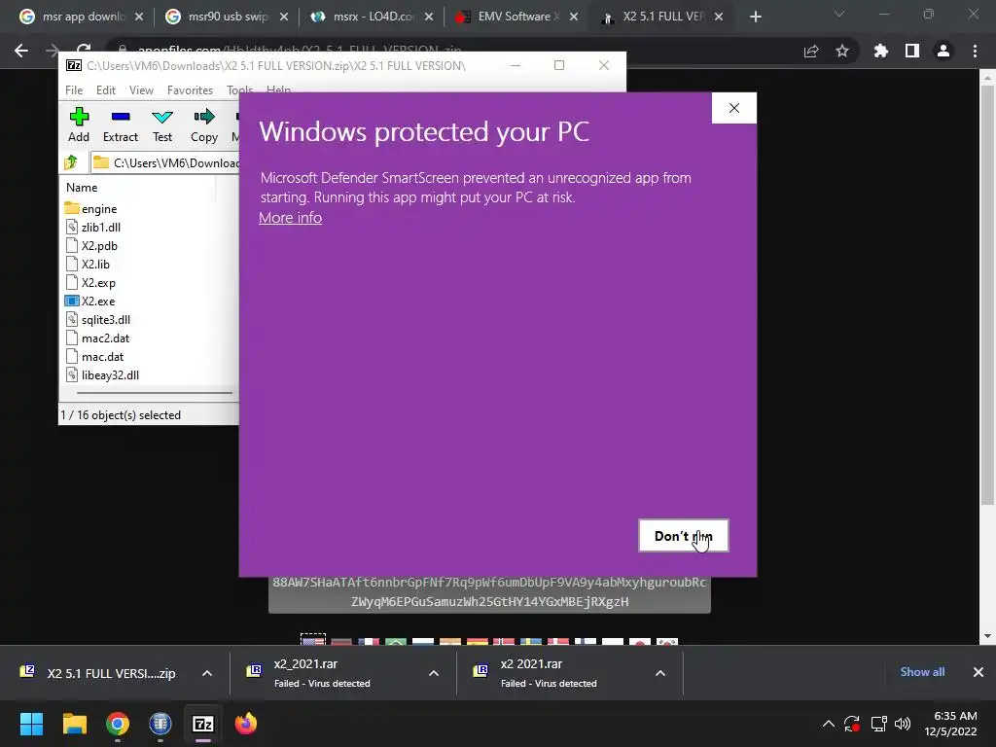This screenshot has height=747, width=996.
Task: Open the X2 5.1 FULL VERSI zip download item
Action: point(98,673)
